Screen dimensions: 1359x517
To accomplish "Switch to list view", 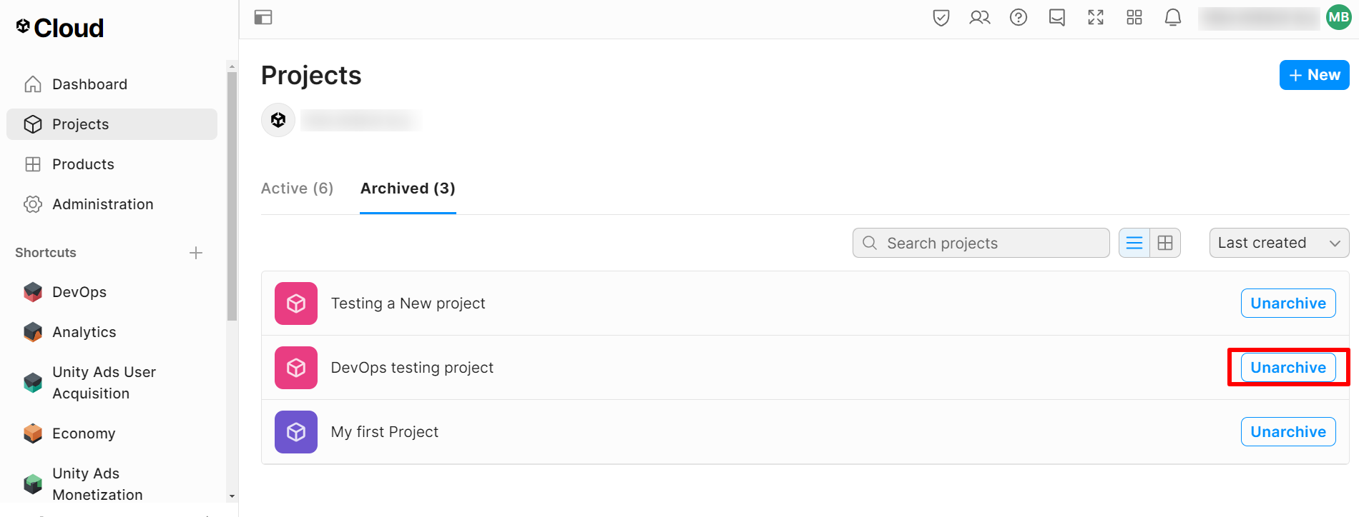I will click(1134, 243).
